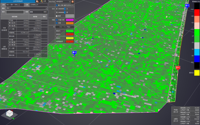
Task: Click the 詳細 details button
Action: click(45, 12)
